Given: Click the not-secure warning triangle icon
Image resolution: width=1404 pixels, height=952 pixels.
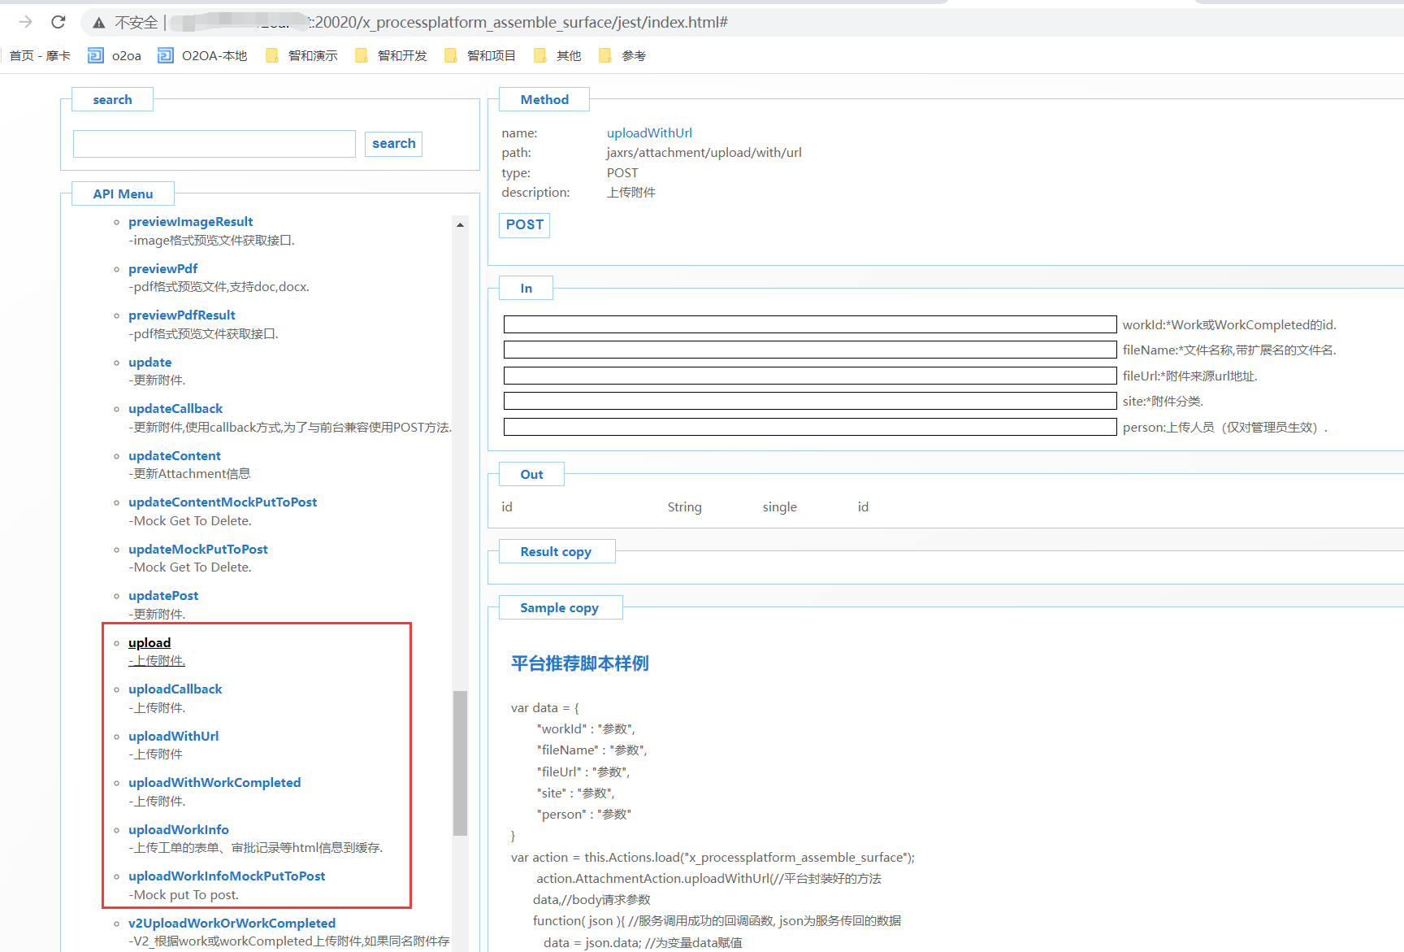Looking at the screenshot, I should click(99, 23).
